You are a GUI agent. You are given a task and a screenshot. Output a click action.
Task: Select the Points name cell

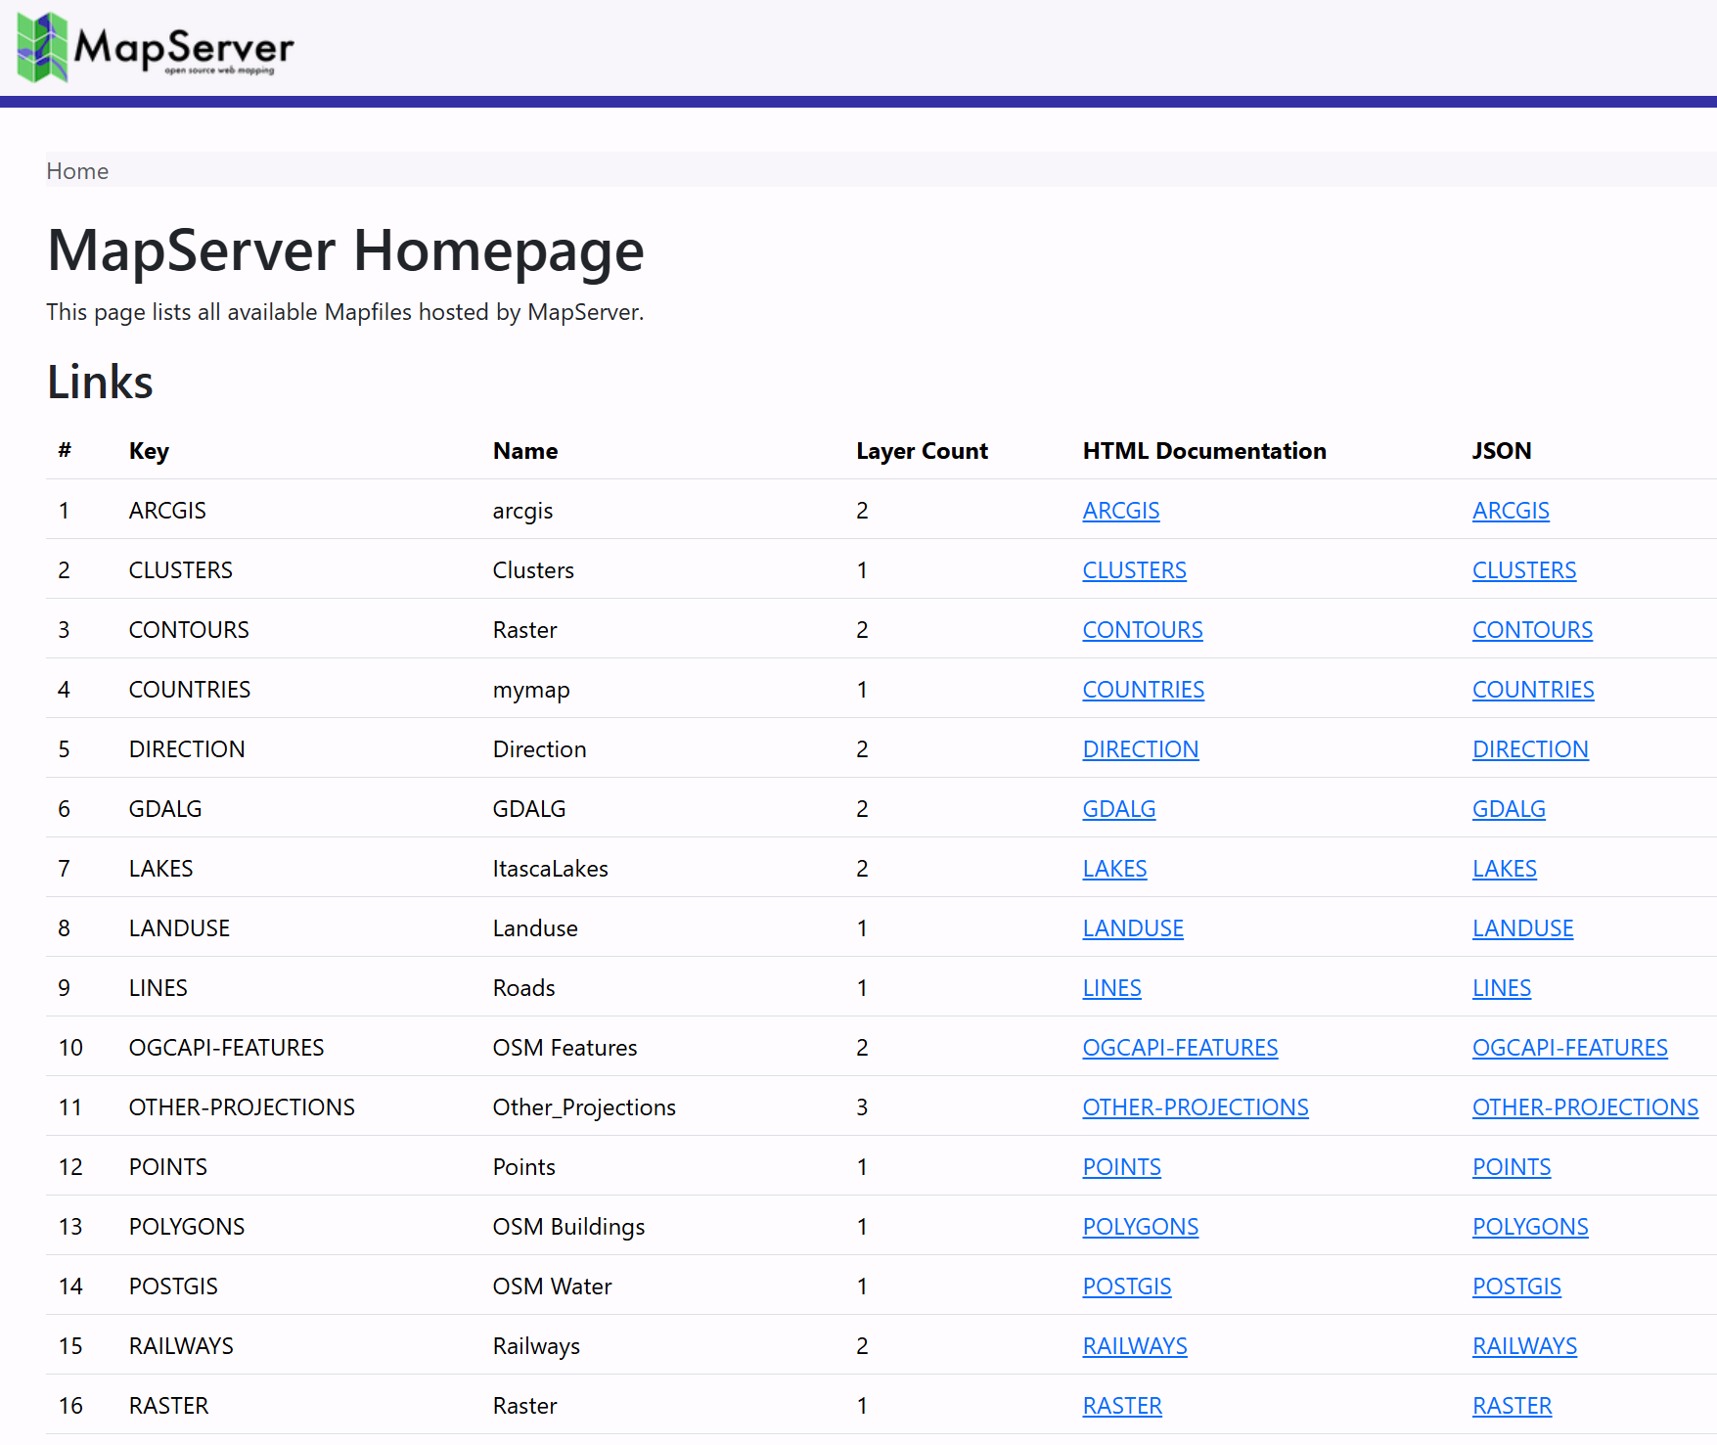click(x=523, y=1167)
